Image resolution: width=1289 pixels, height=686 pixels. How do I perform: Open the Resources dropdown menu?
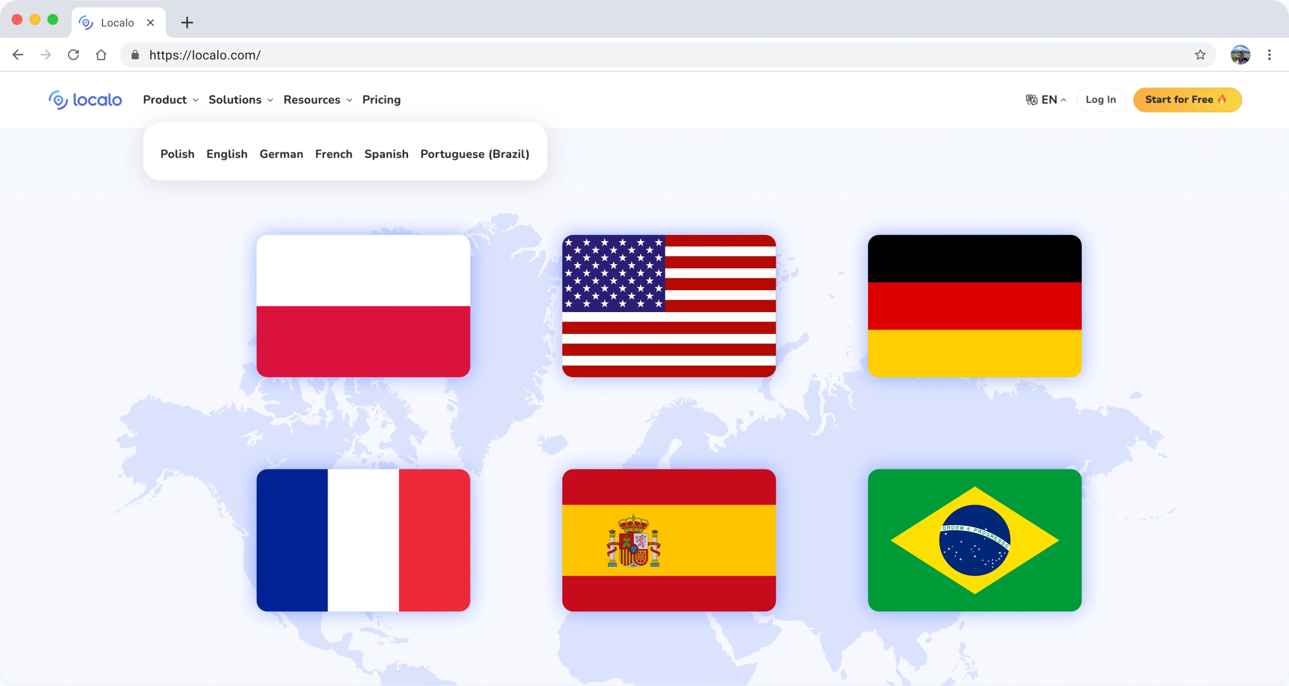tap(317, 100)
